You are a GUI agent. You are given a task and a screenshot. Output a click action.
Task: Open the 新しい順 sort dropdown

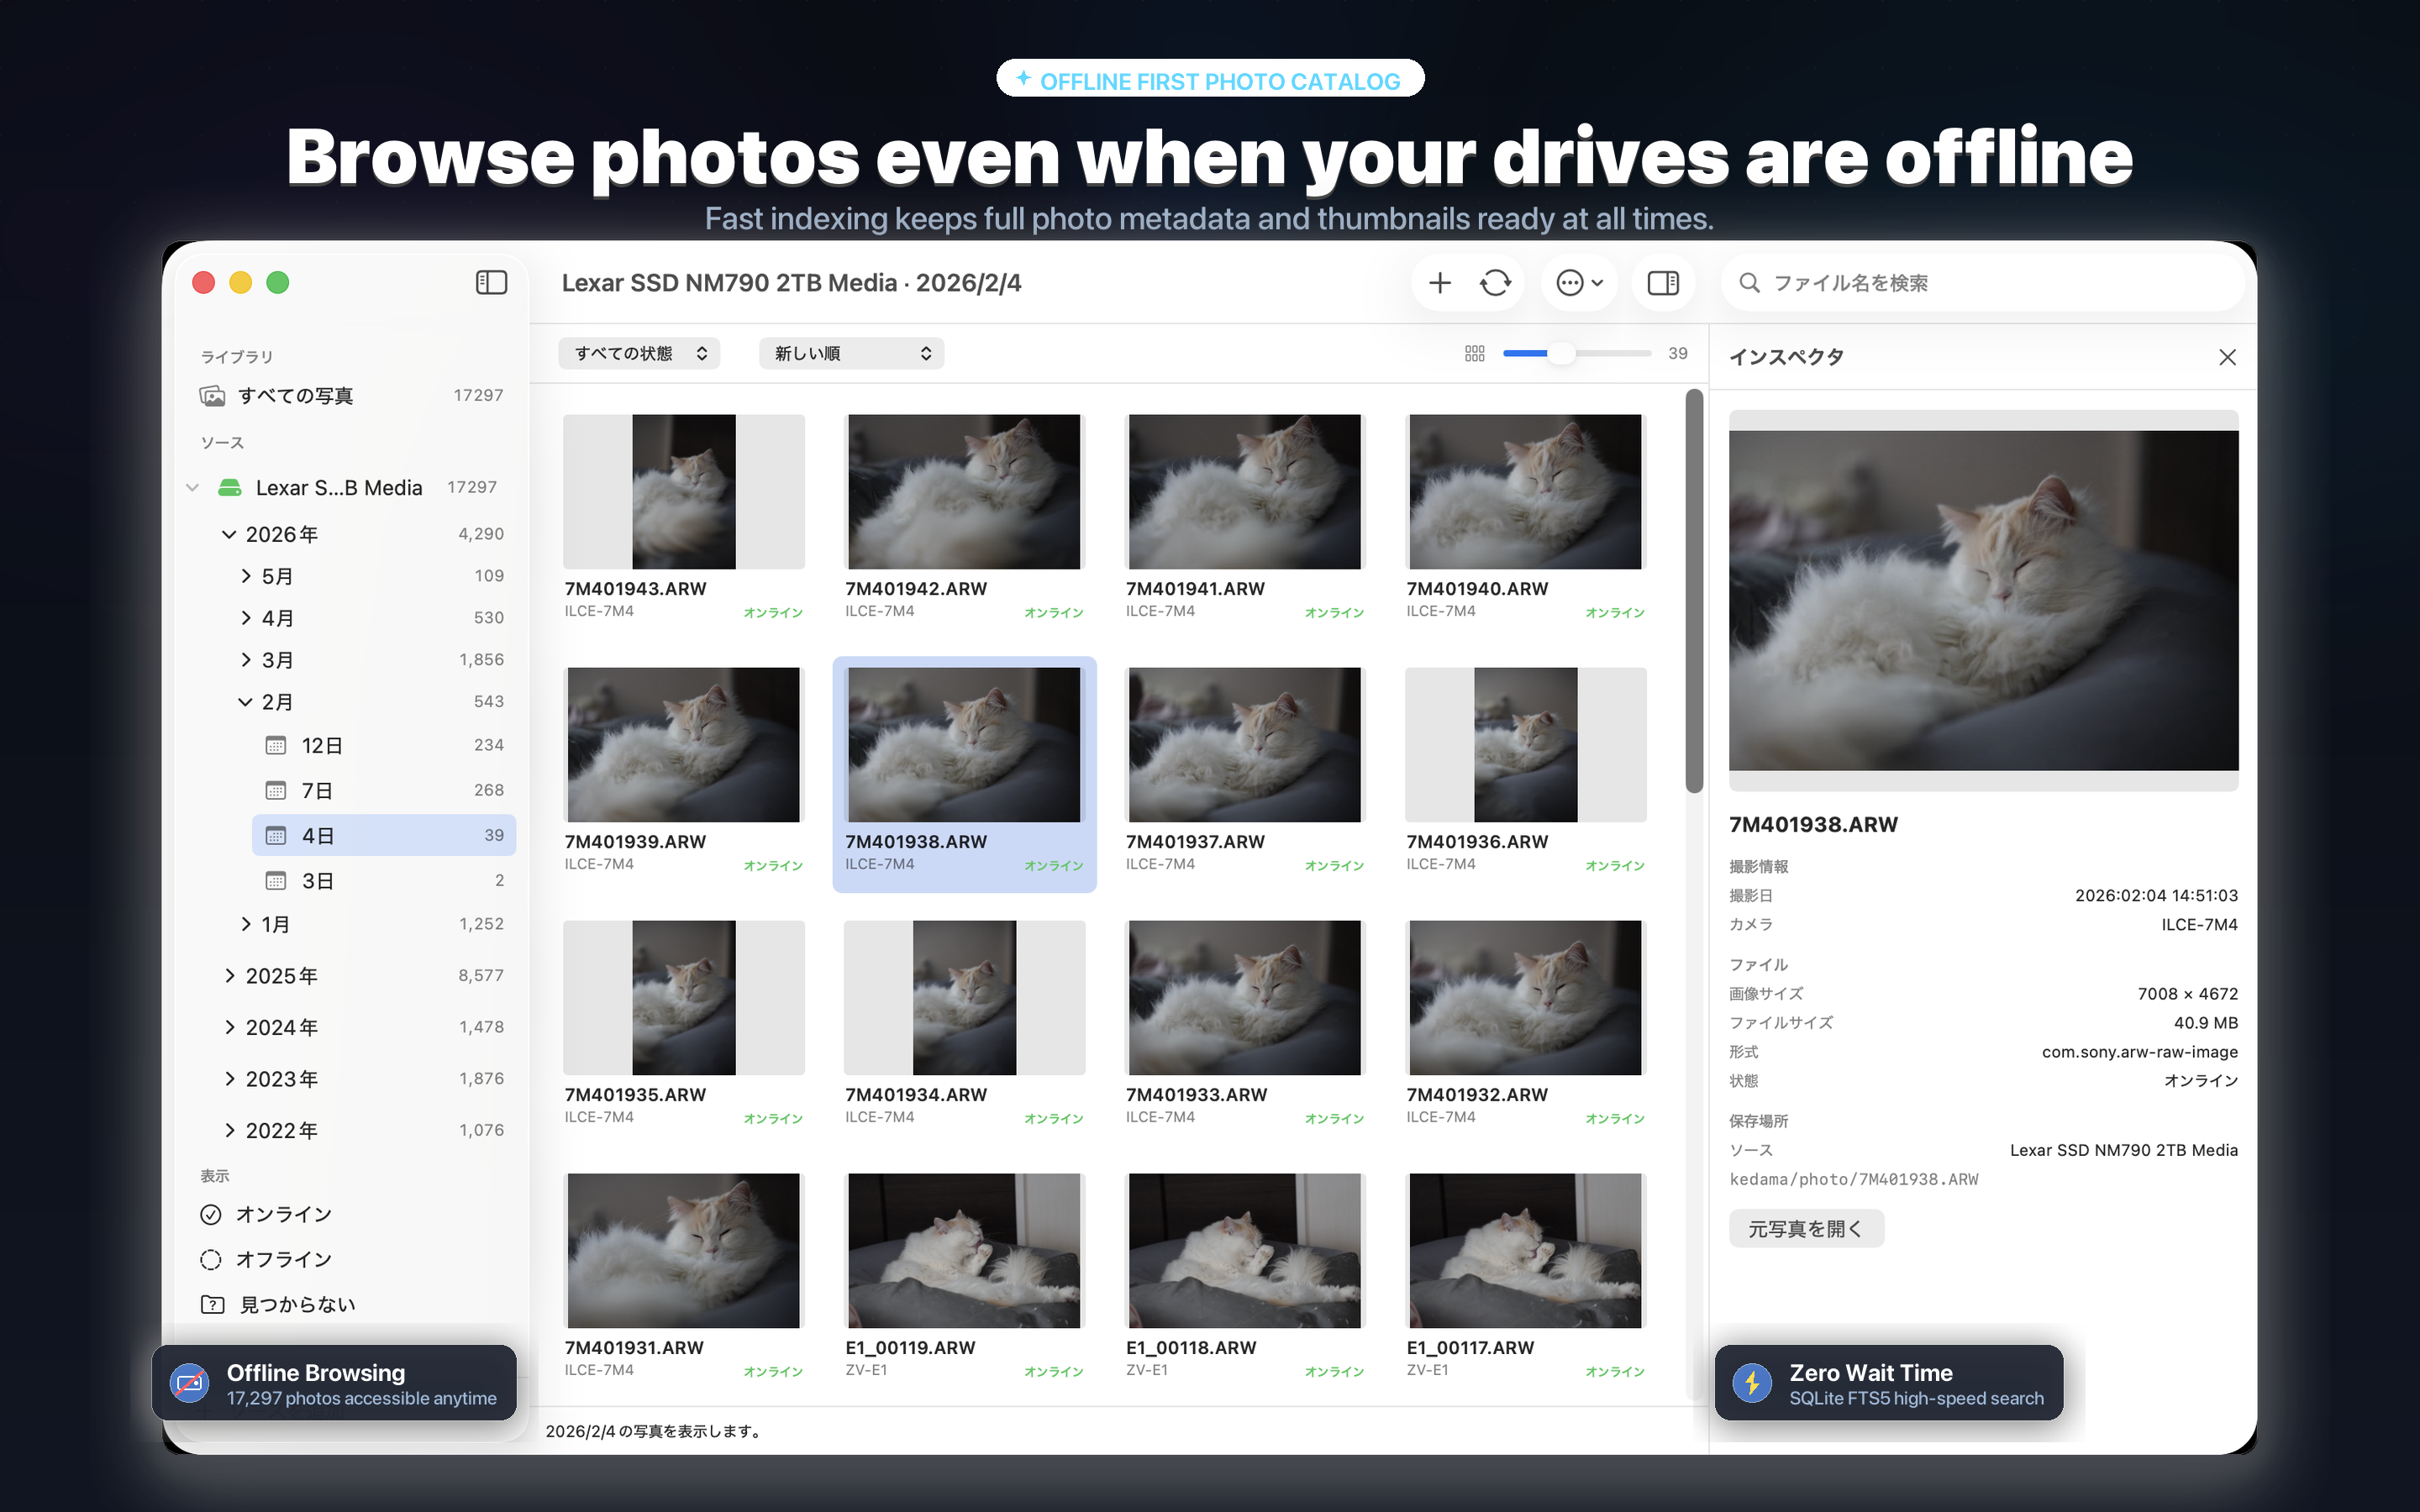point(851,353)
